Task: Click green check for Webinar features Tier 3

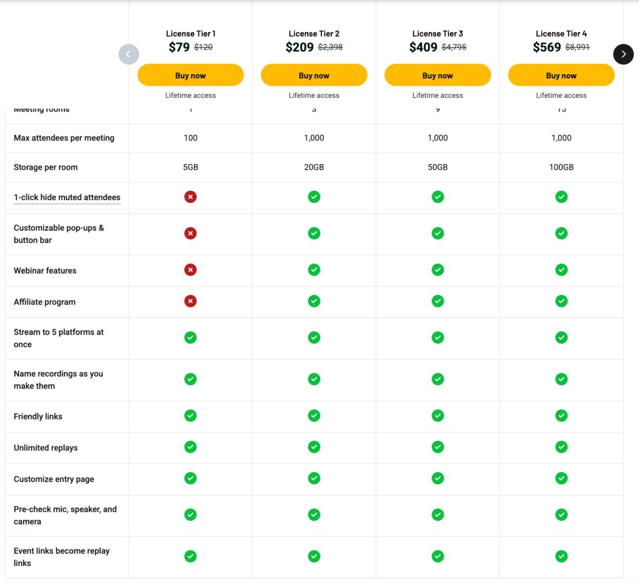Action: coord(438,270)
